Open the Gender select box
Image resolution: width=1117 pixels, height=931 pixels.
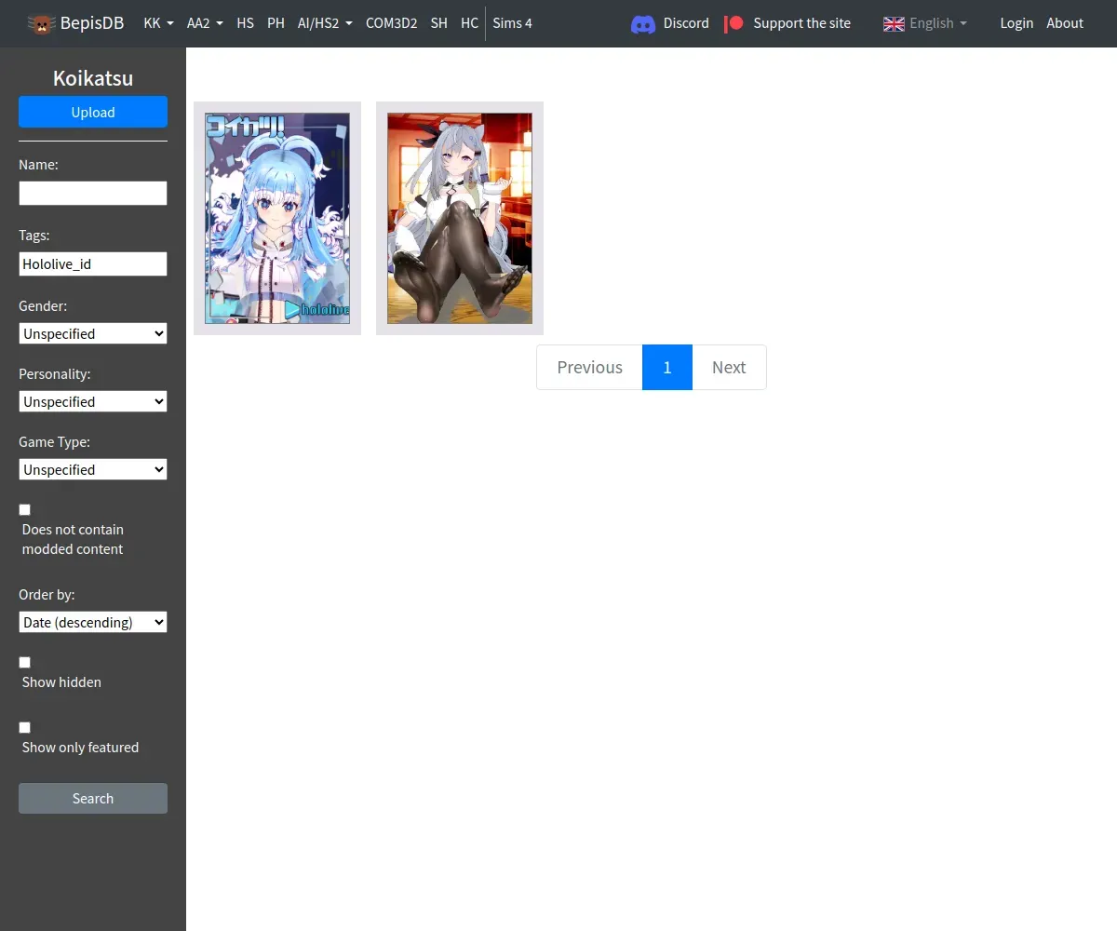click(93, 333)
